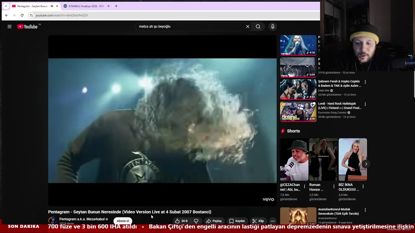This screenshot has width=415, height=233.
Task: Open the YouTube guide hamburger menu
Action: click(9, 27)
